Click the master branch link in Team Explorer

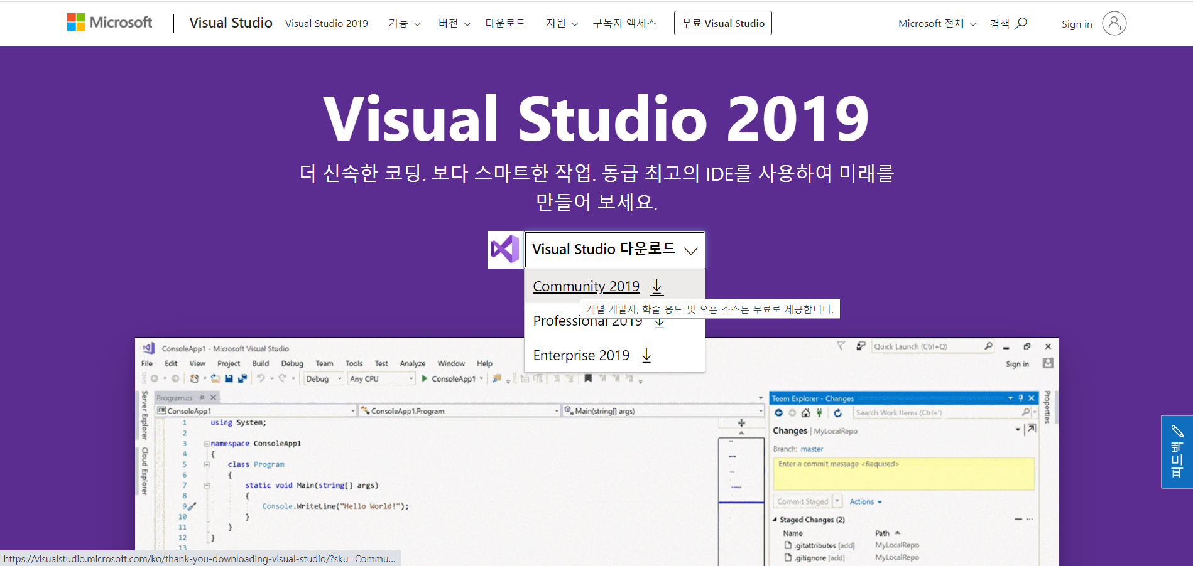click(812, 449)
